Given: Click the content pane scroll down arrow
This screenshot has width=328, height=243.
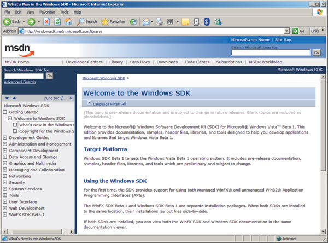Looking at the screenshot, I should pyautogui.click(x=323, y=232).
